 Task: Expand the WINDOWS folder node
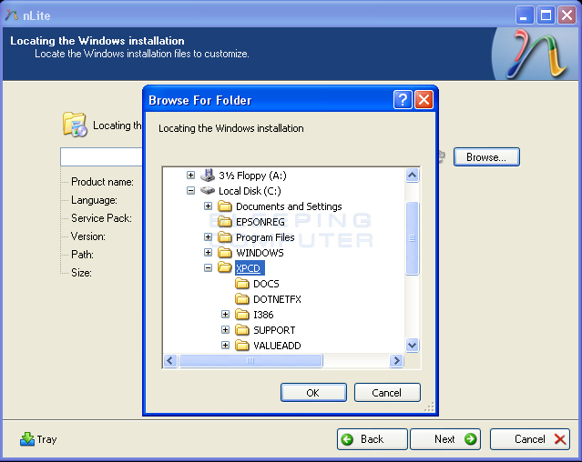pyautogui.click(x=209, y=253)
